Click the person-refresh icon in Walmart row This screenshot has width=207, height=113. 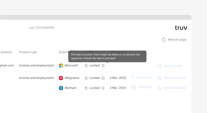pos(159,88)
